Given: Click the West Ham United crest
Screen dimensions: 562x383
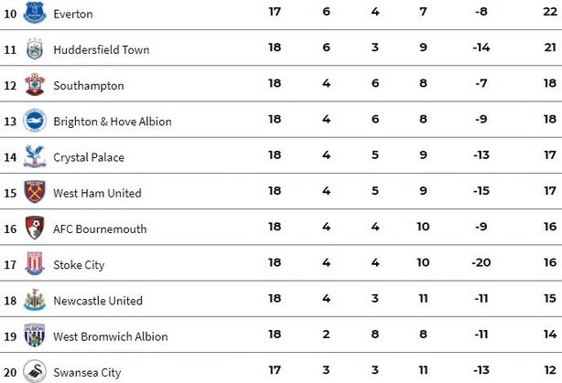Looking at the screenshot, I should [x=35, y=192].
